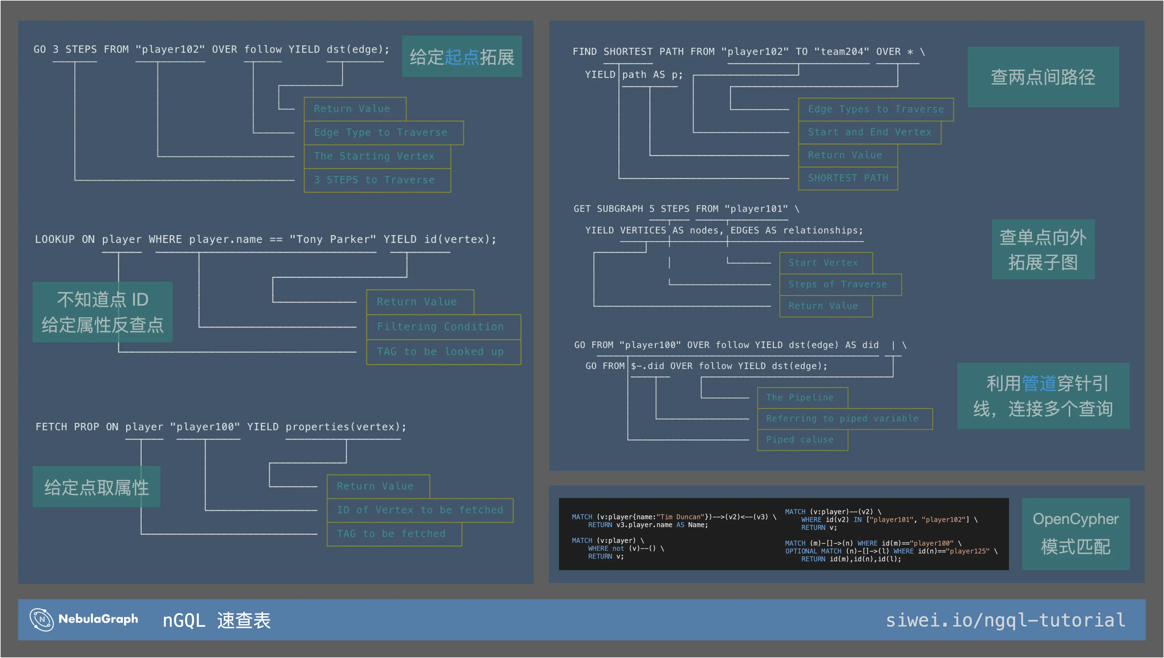Image resolution: width=1164 pixels, height=658 pixels.
Task: Click the NebulaGraph logo icon
Action: tap(41, 619)
